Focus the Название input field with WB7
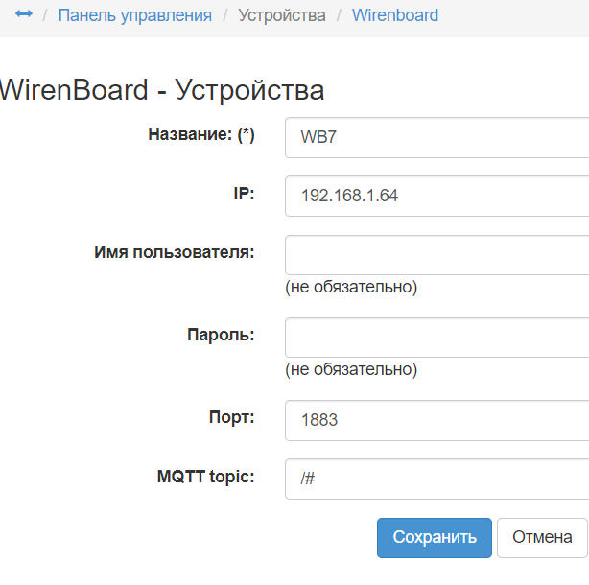Image resolution: width=589 pixels, height=585 pixels. click(436, 137)
